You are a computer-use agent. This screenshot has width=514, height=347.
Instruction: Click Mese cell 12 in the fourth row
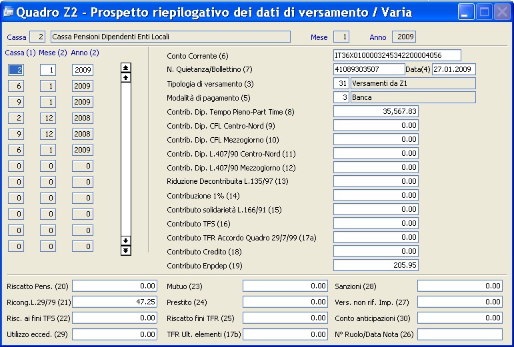click(x=48, y=118)
